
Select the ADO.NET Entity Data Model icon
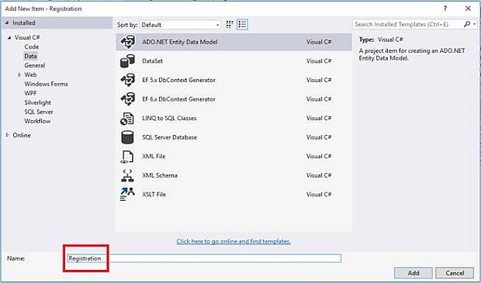tap(127, 42)
